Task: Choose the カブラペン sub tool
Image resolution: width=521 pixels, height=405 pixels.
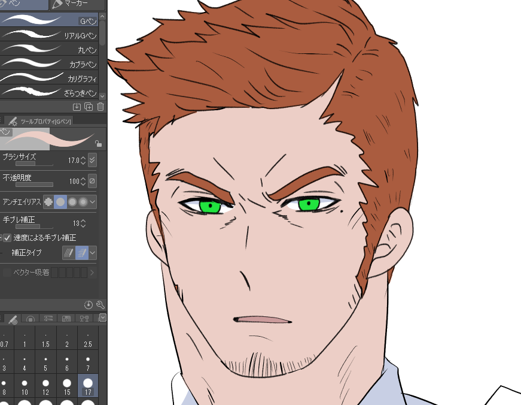Action: pos(49,64)
